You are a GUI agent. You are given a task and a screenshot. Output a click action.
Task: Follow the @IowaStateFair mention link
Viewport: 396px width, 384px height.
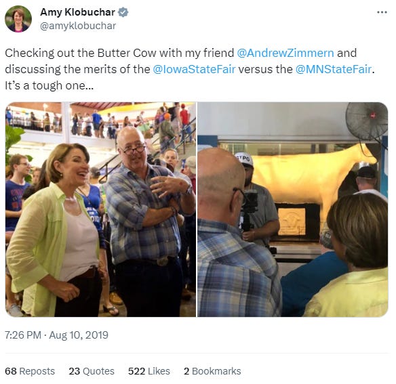pos(194,69)
